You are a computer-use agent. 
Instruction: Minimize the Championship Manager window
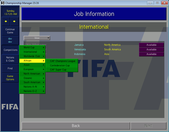click(x=150, y=3)
